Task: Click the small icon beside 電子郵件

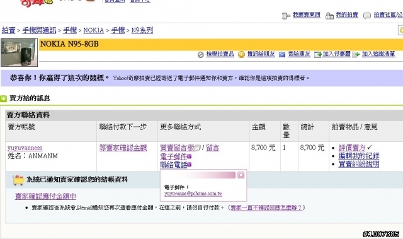Action: (x=189, y=156)
